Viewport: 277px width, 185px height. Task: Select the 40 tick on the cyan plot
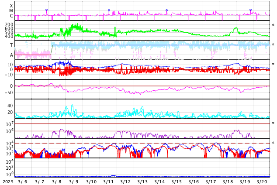pyautogui.click(x=10, y=106)
